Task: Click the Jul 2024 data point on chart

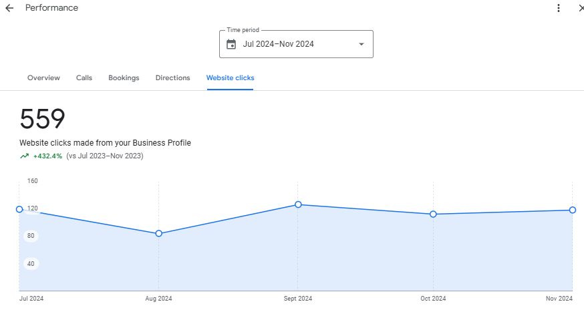Action: (x=19, y=209)
